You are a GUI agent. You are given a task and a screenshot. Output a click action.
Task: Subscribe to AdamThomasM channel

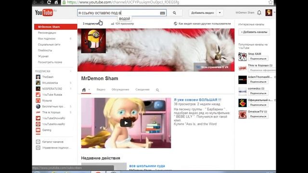pyautogui.click(x=258, y=82)
